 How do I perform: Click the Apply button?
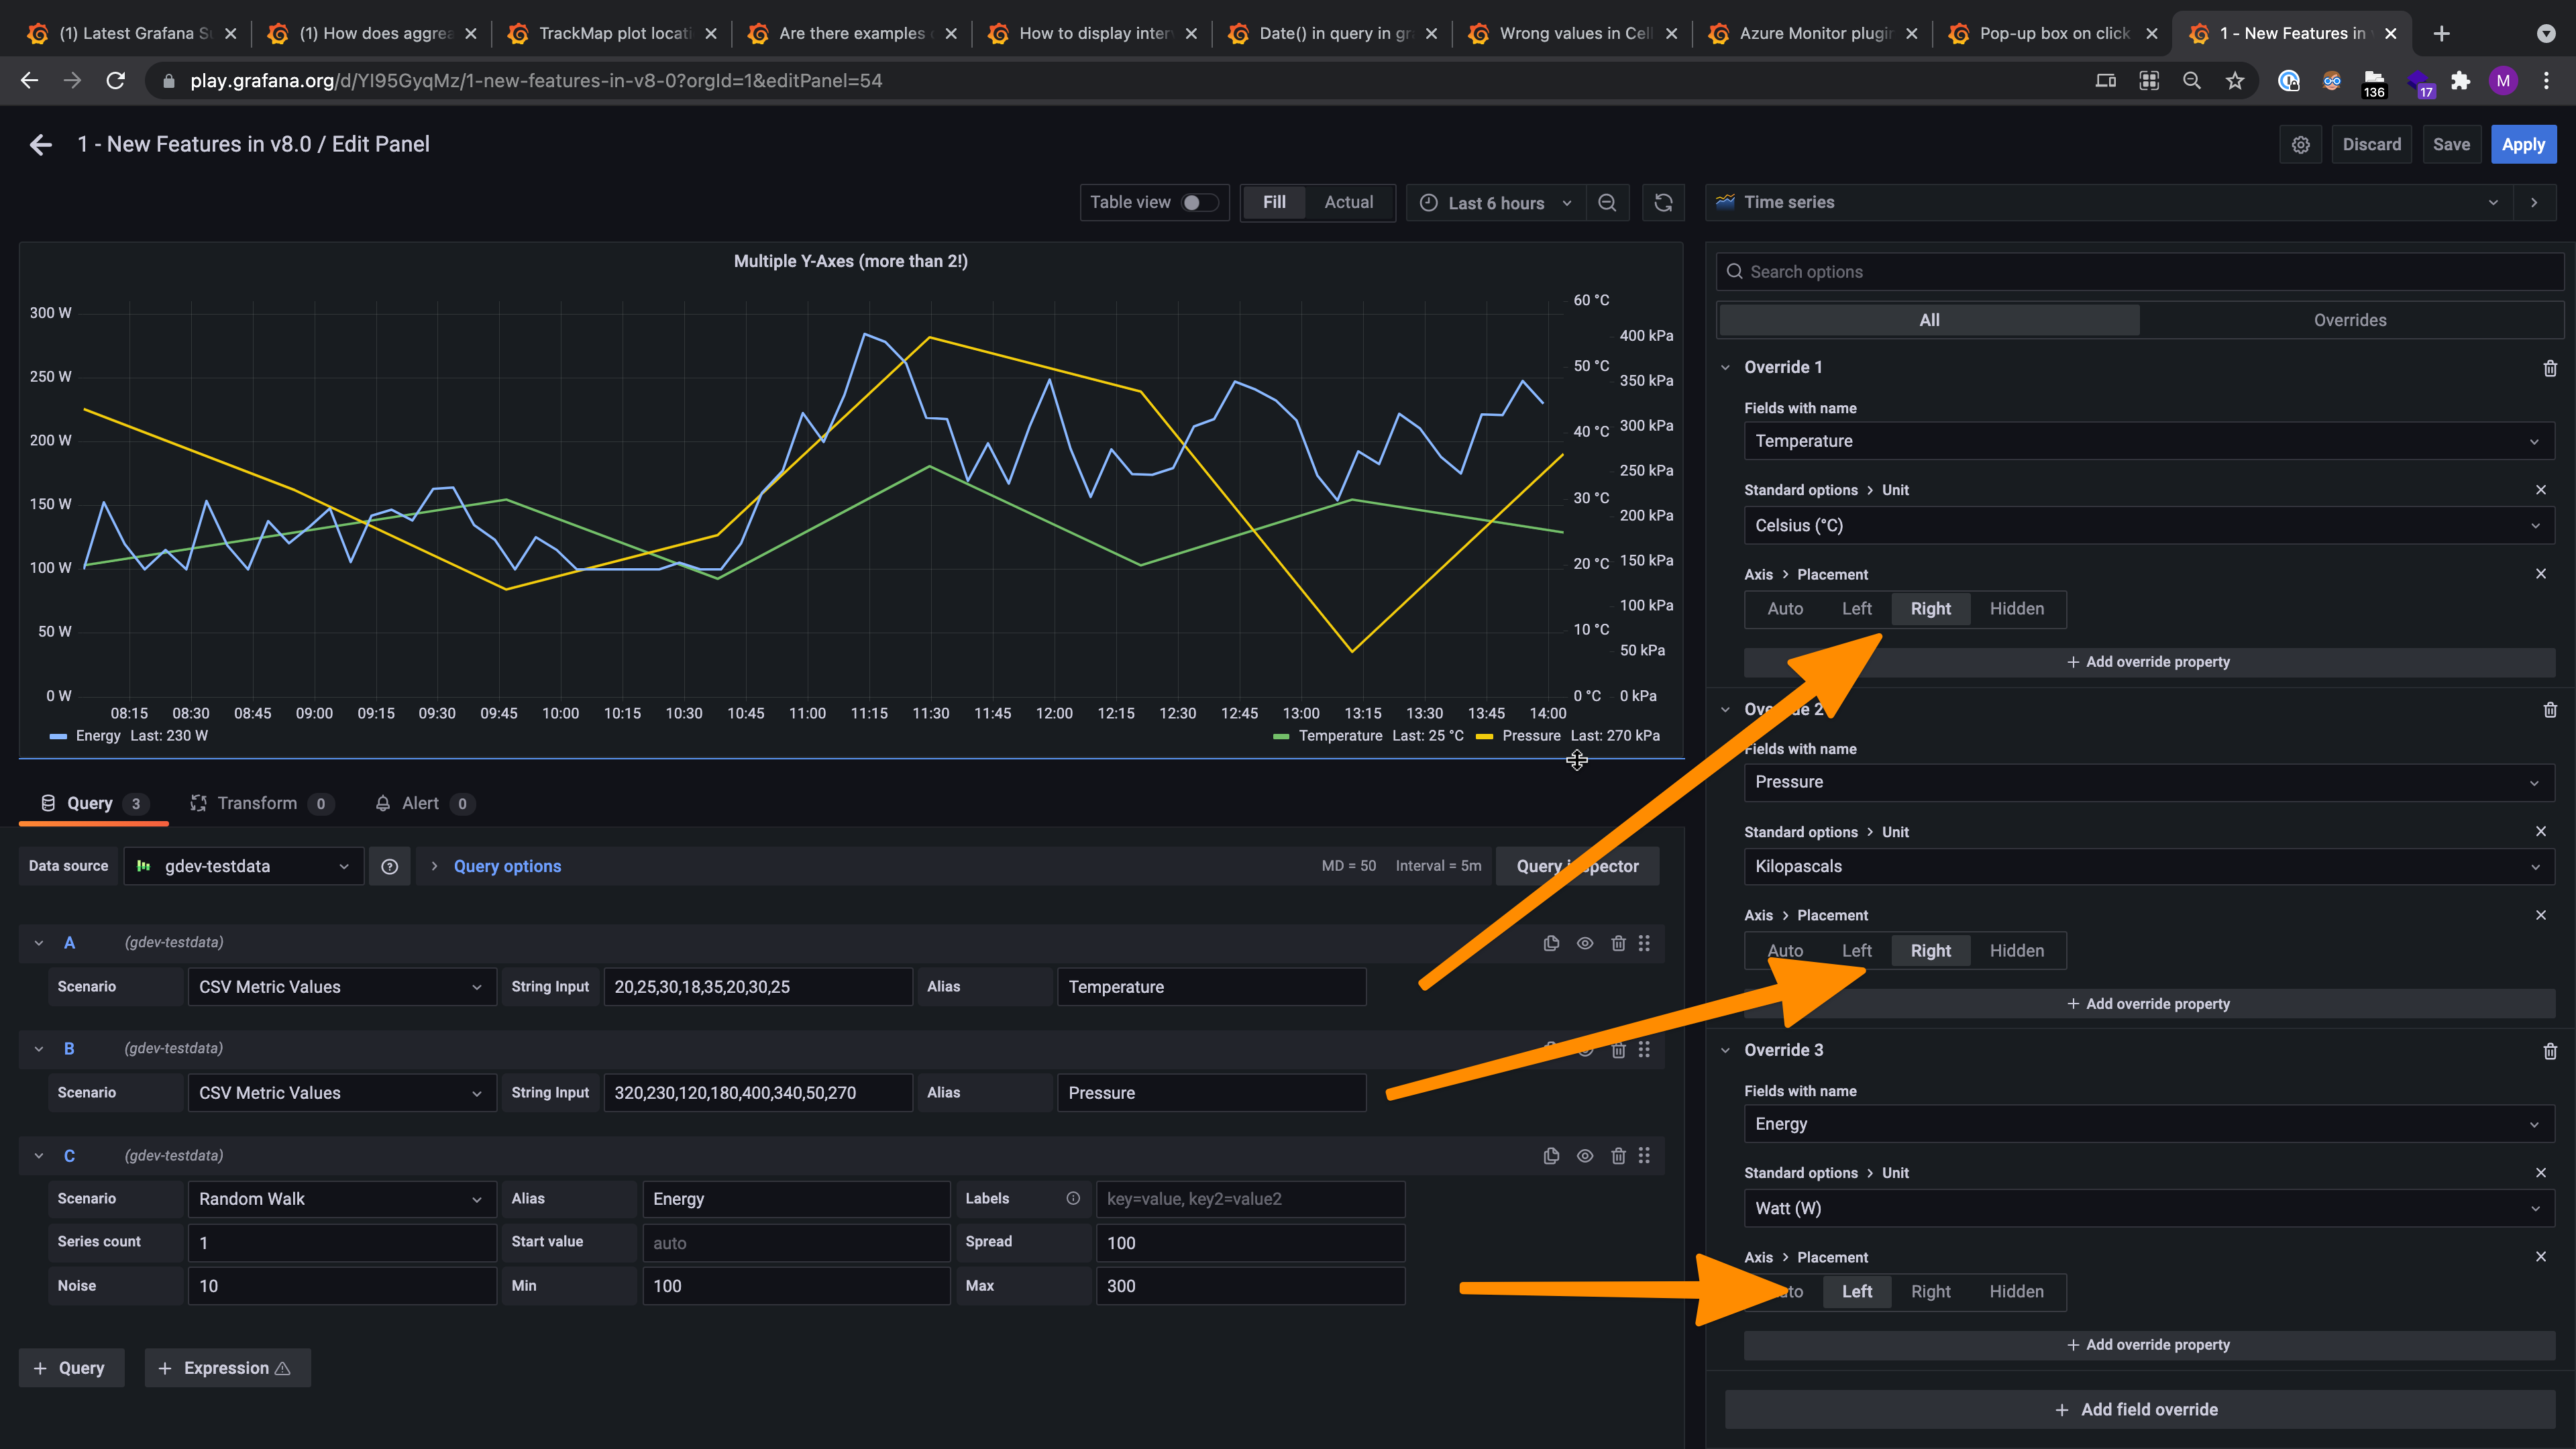coord(2524,144)
